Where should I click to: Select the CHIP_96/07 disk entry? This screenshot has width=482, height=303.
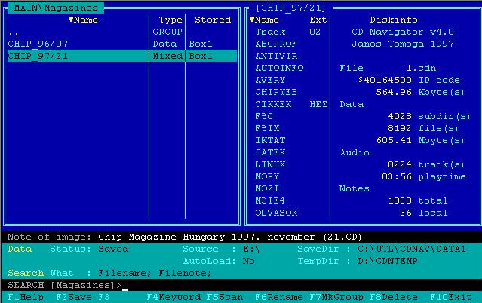122,44
